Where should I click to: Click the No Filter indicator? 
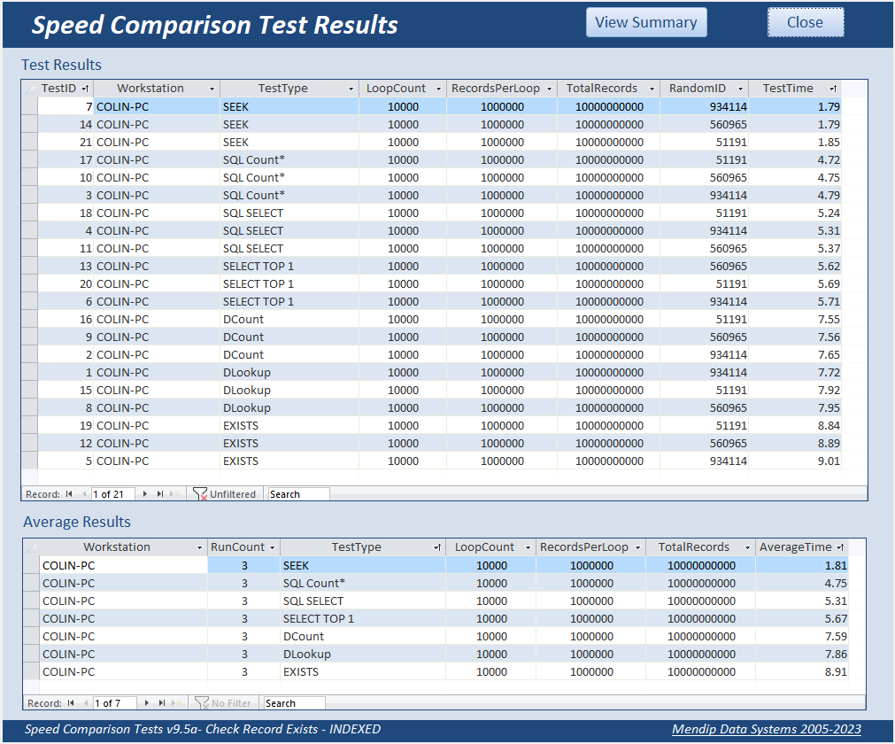[222, 703]
